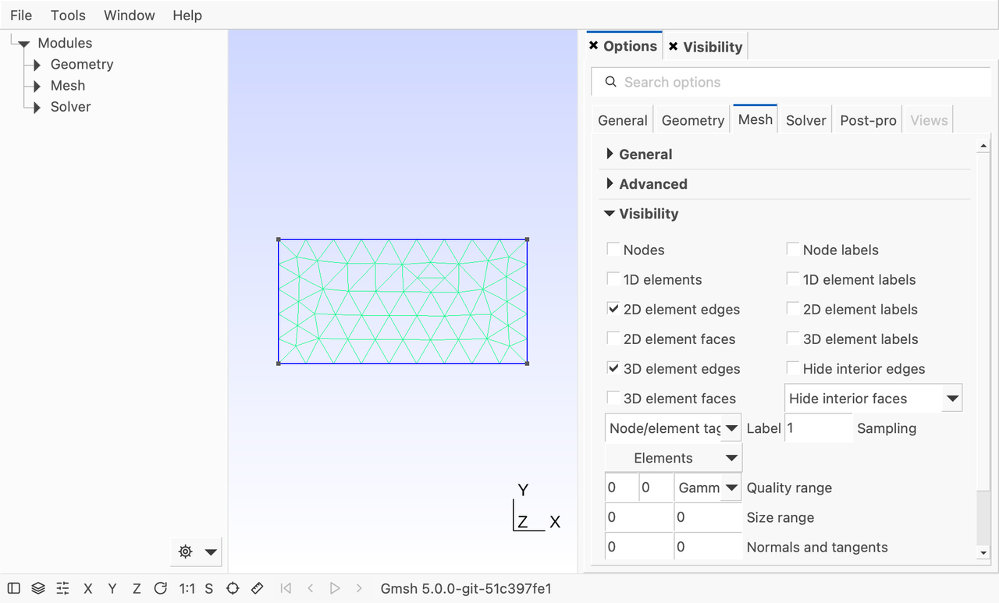This screenshot has height=603, width=999.
Task: Close the Options panel tab
Action: coord(594,46)
